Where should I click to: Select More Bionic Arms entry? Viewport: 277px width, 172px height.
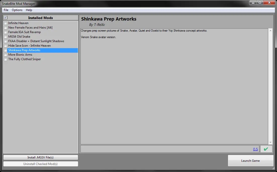point(20,55)
